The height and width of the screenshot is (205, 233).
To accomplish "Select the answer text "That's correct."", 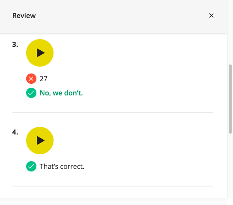I will tap(62, 166).
